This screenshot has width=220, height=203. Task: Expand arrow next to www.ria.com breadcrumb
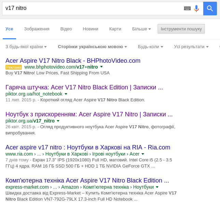click(x=143, y=154)
